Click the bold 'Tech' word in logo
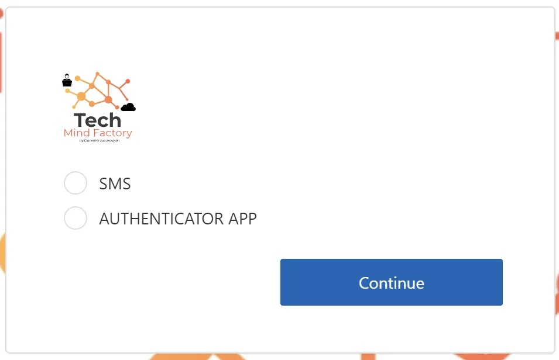Screen dimensions: 559x360 [97, 120]
